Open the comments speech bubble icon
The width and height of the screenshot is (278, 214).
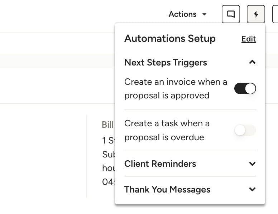click(231, 14)
